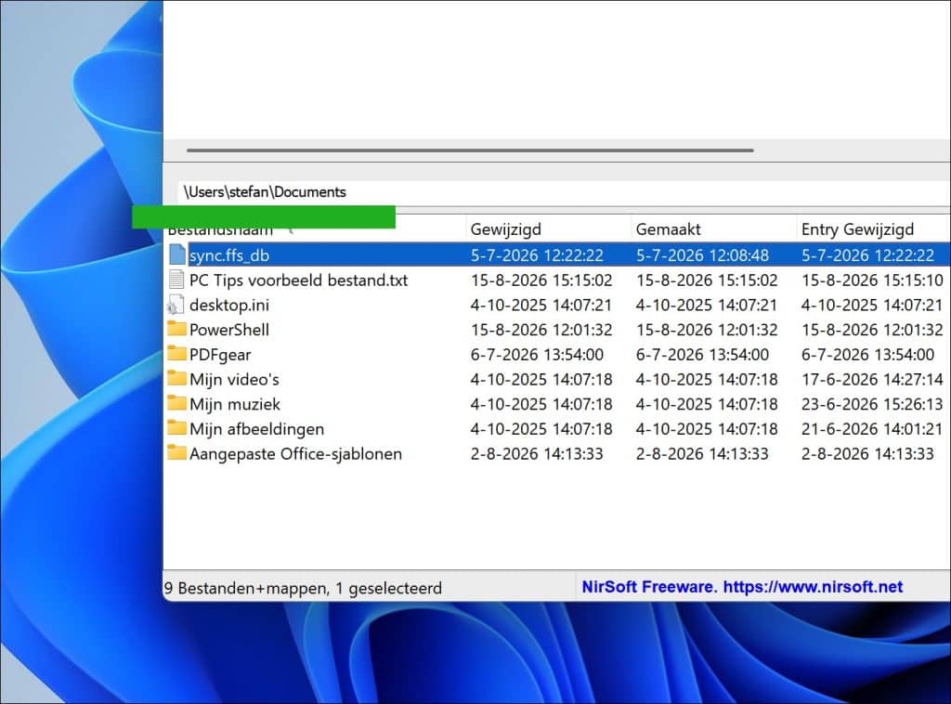This screenshot has height=704, width=951.
Task: Click the Bestandsnaam sort arrow
Action: 293,231
